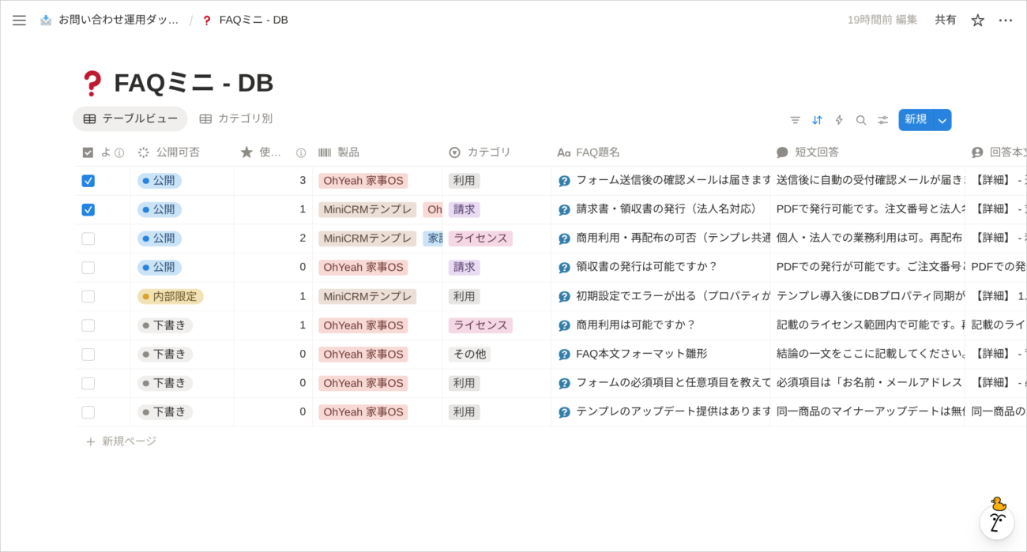This screenshot has width=1027, height=552.
Task: Click the 共有 share button
Action: click(x=946, y=20)
